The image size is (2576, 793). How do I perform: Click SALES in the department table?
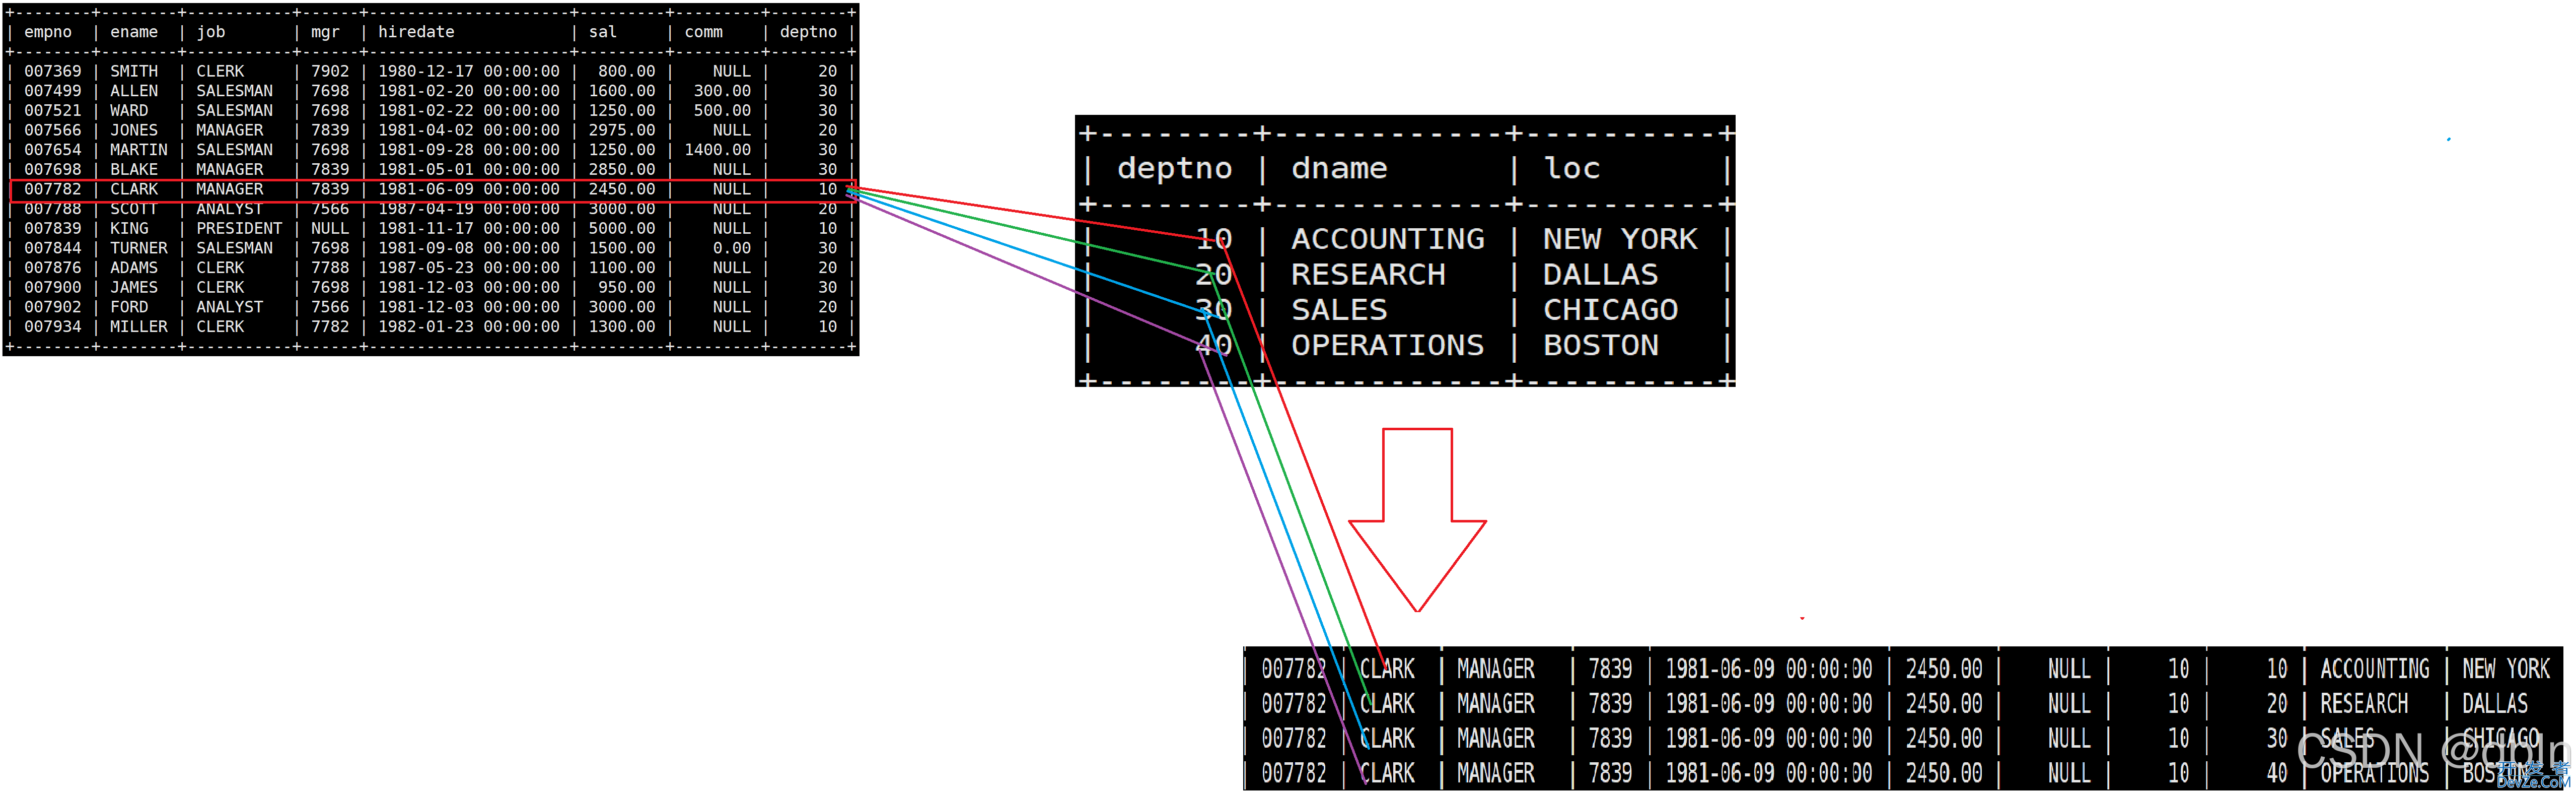tap(1339, 310)
